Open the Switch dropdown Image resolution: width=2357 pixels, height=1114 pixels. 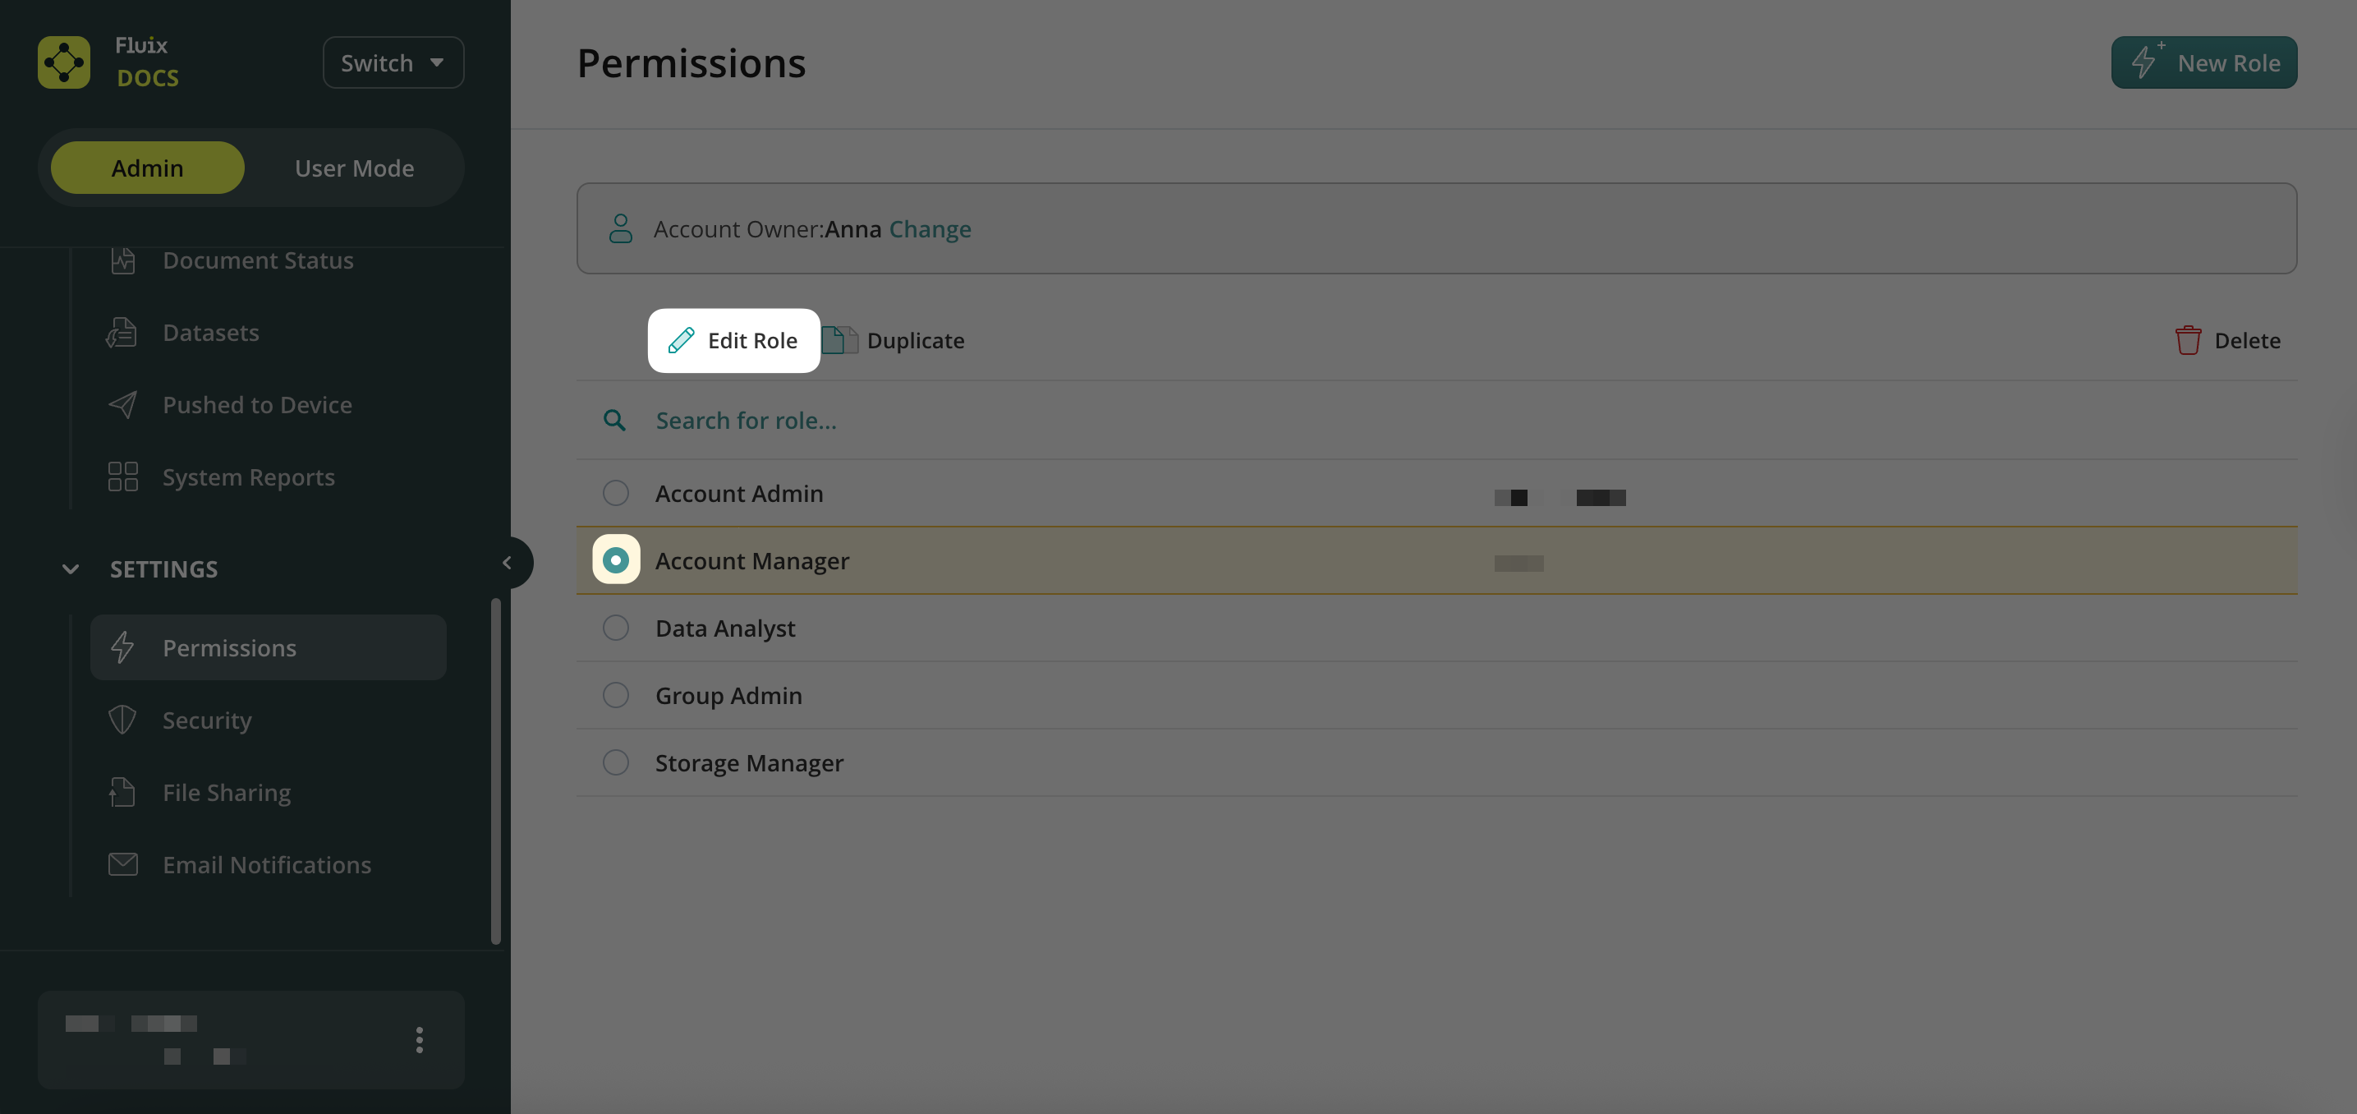(393, 62)
